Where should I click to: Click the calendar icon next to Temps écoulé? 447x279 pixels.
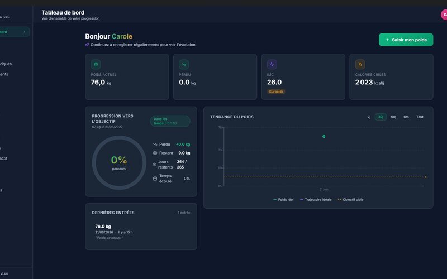tap(155, 179)
